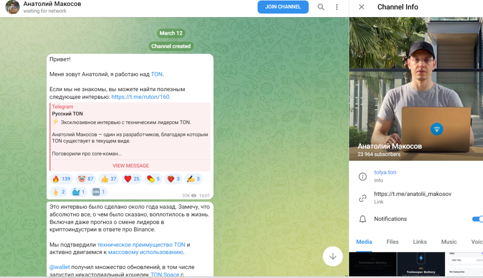Click the COOL reaction with 1

(98, 192)
